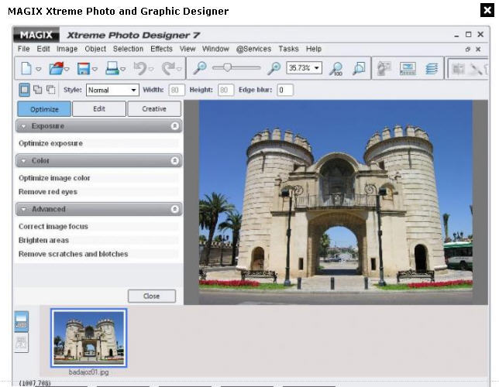The height and width of the screenshot is (387, 499).
Task: Click the Height input field
Action: (x=225, y=90)
